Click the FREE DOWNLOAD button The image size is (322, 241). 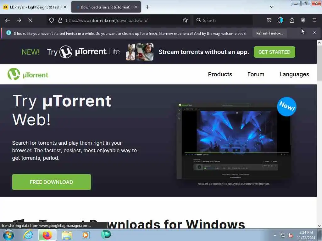(x=52, y=182)
